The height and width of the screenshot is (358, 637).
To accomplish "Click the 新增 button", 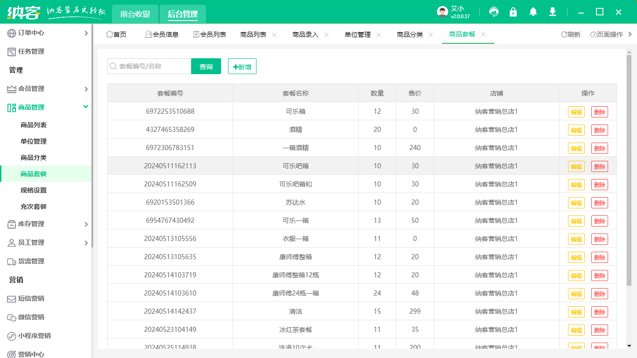I will click(x=242, y=67).
